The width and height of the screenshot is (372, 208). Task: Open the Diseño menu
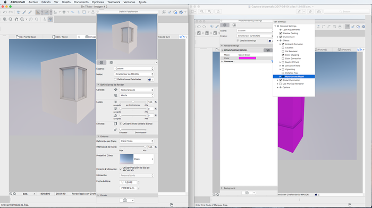pos(66,2)
